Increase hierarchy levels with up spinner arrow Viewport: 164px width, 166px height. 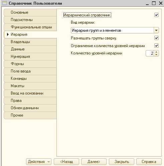click(156, 52)
